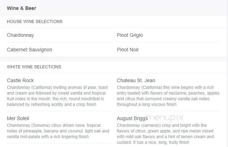Click the divider under Castle Rock description
Image resolution: width=228 pixels, height=147 pixels.
click(x=59, y=111)
